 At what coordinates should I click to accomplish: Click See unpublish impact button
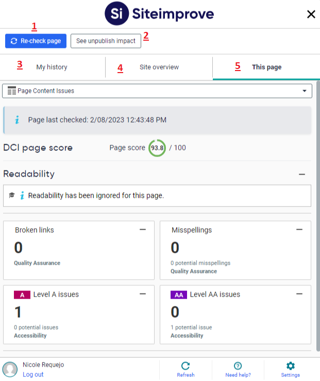[106, 41]
